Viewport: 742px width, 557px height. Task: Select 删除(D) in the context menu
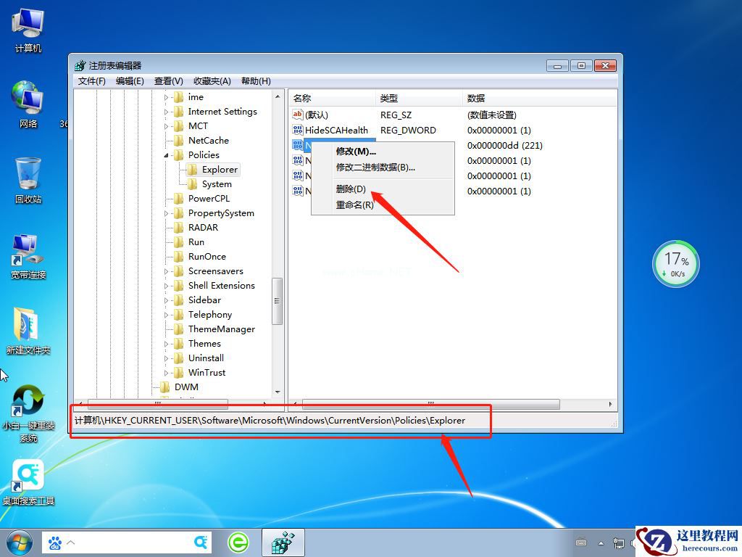(351, 189)
